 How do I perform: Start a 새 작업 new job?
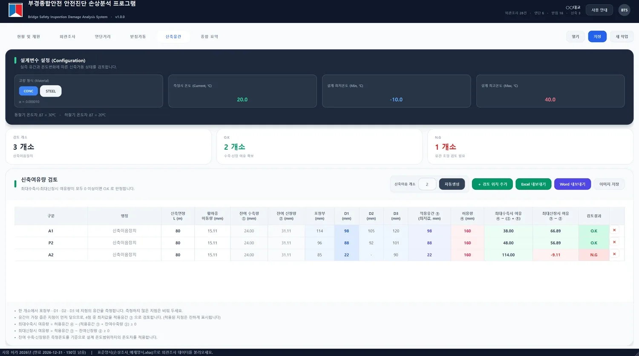pos(622,37)
